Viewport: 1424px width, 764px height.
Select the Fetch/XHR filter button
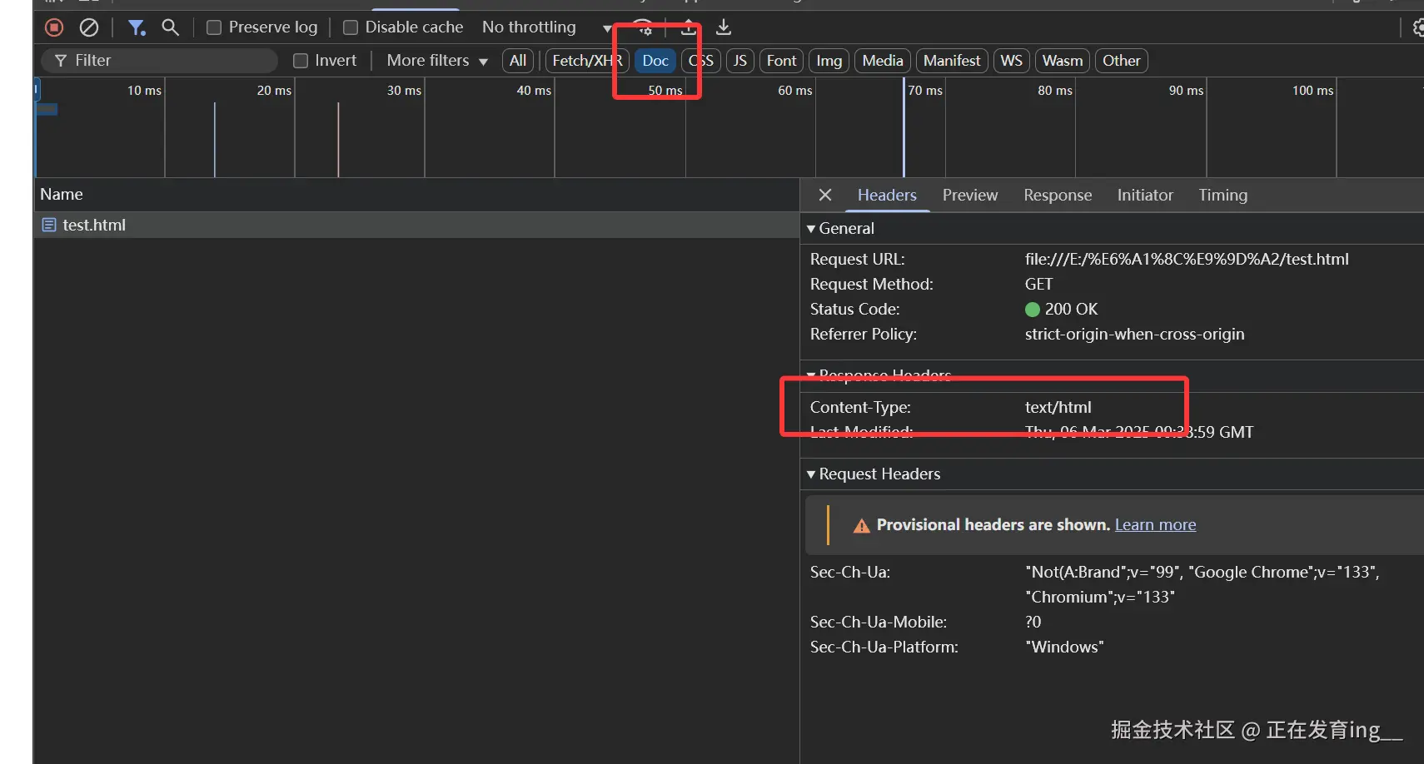point(586,61)
